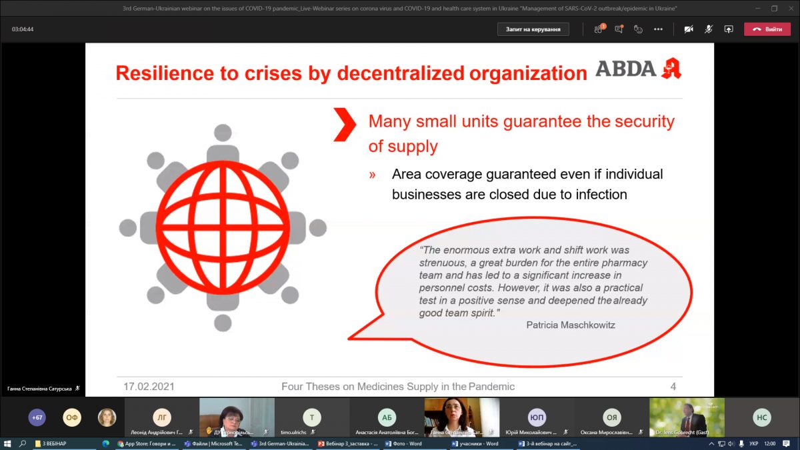Select participant tile with initials ЛГ
Image resolution: width=800 pixels, height=450 pixels.
(161, 418)
